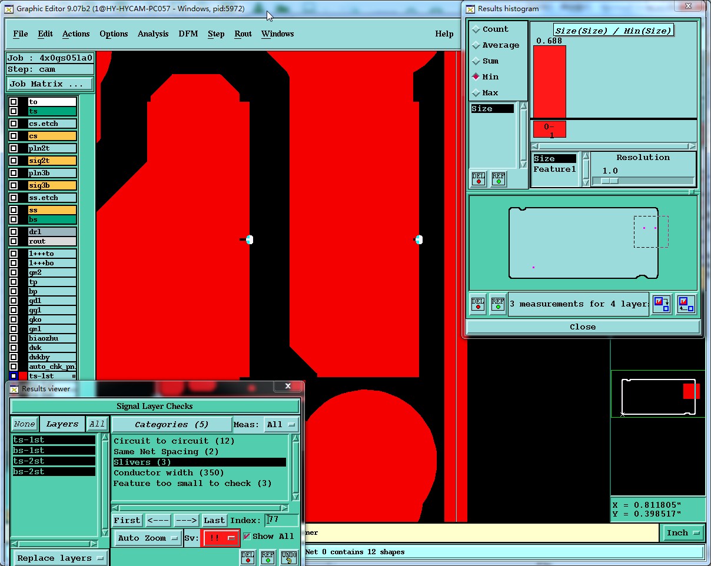Viewport: 711px width, 566px height.
Task: Select ts-1st in Results viewer layers list
Action: (x=54, y=440)
